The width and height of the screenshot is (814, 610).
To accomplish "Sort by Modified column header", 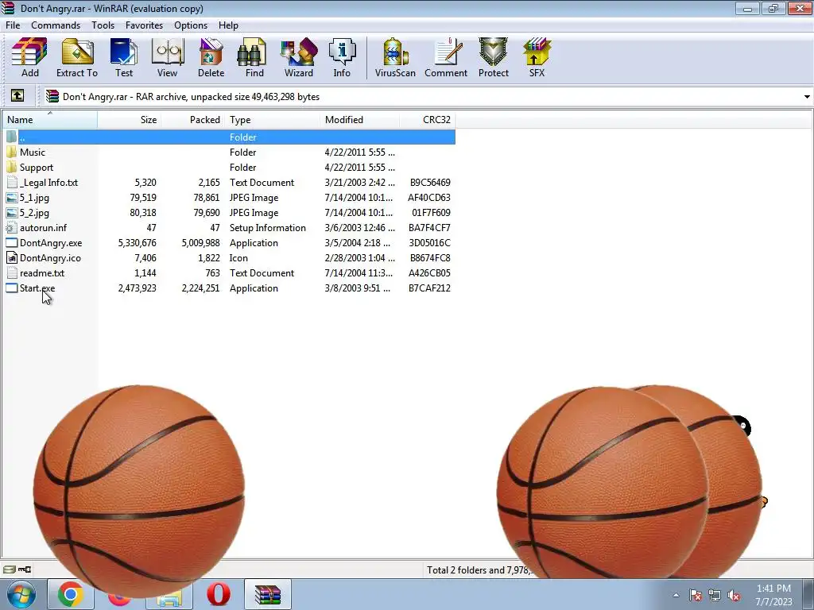I will tap(360, 120).
